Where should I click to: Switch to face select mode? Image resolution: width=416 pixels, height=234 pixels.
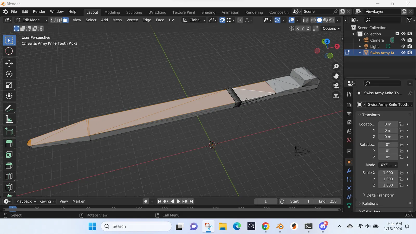pyautogui.click(x=66, y=20)
